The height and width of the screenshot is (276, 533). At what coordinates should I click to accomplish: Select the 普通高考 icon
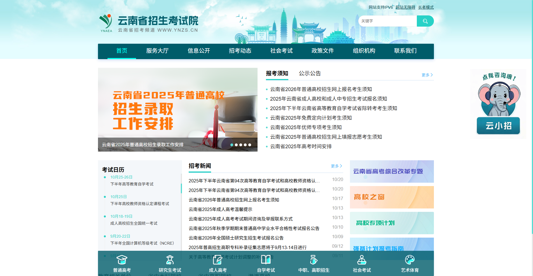click(x=122, y=260)
